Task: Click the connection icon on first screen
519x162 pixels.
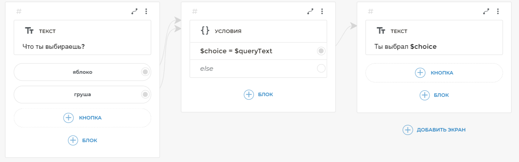Action: [x=134, y=11]
